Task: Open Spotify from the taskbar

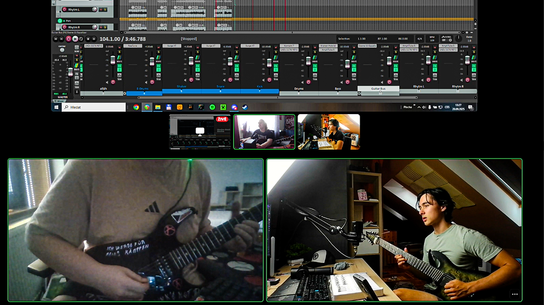Action: [x=212, y=107]
